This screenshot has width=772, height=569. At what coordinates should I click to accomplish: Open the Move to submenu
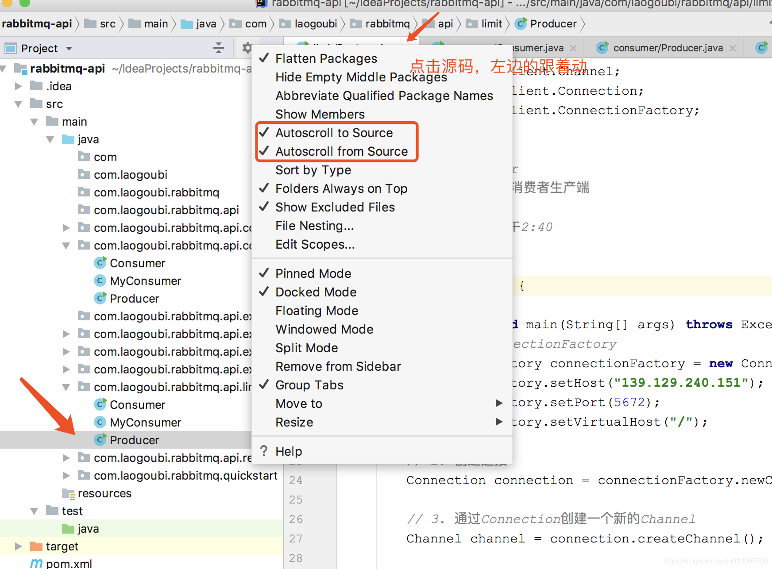tap(382, 404)
